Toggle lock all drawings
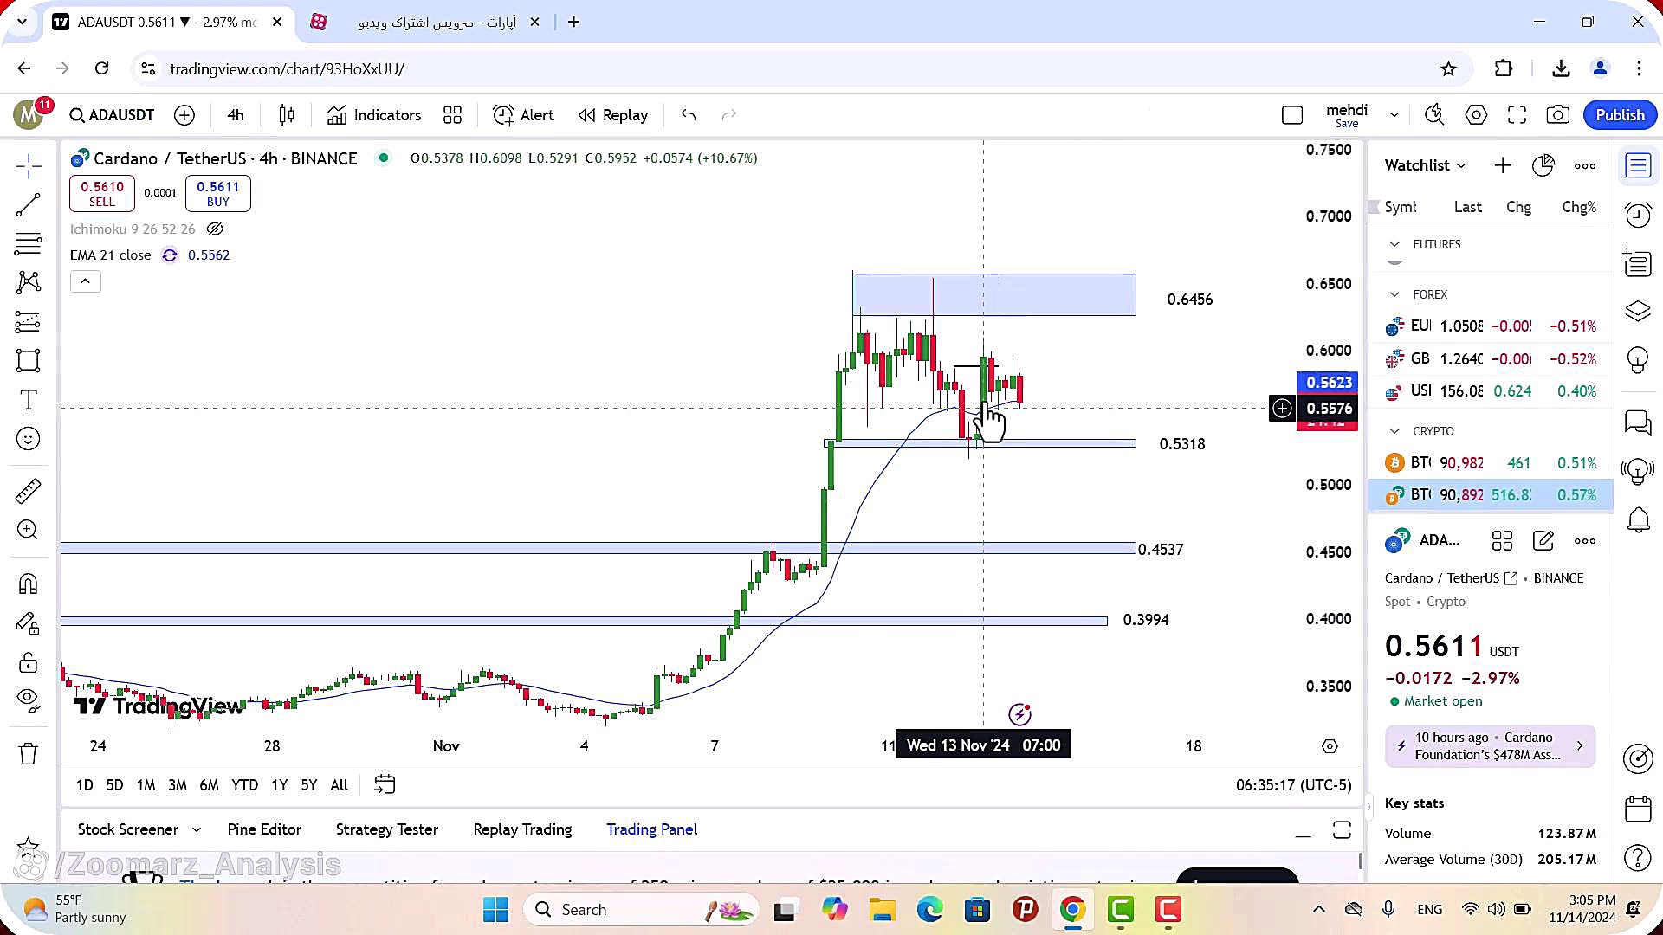This screenshot has width=1663, height=935. (x=29, y=663)
